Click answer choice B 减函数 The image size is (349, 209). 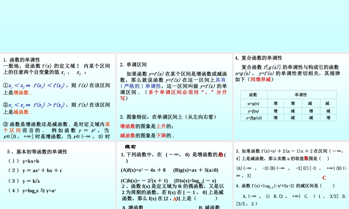[x=209, y=207]
